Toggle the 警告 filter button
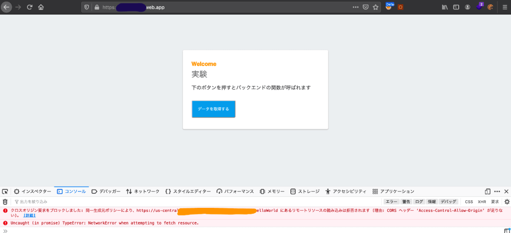Screen dimensions: 511x233 406,202
